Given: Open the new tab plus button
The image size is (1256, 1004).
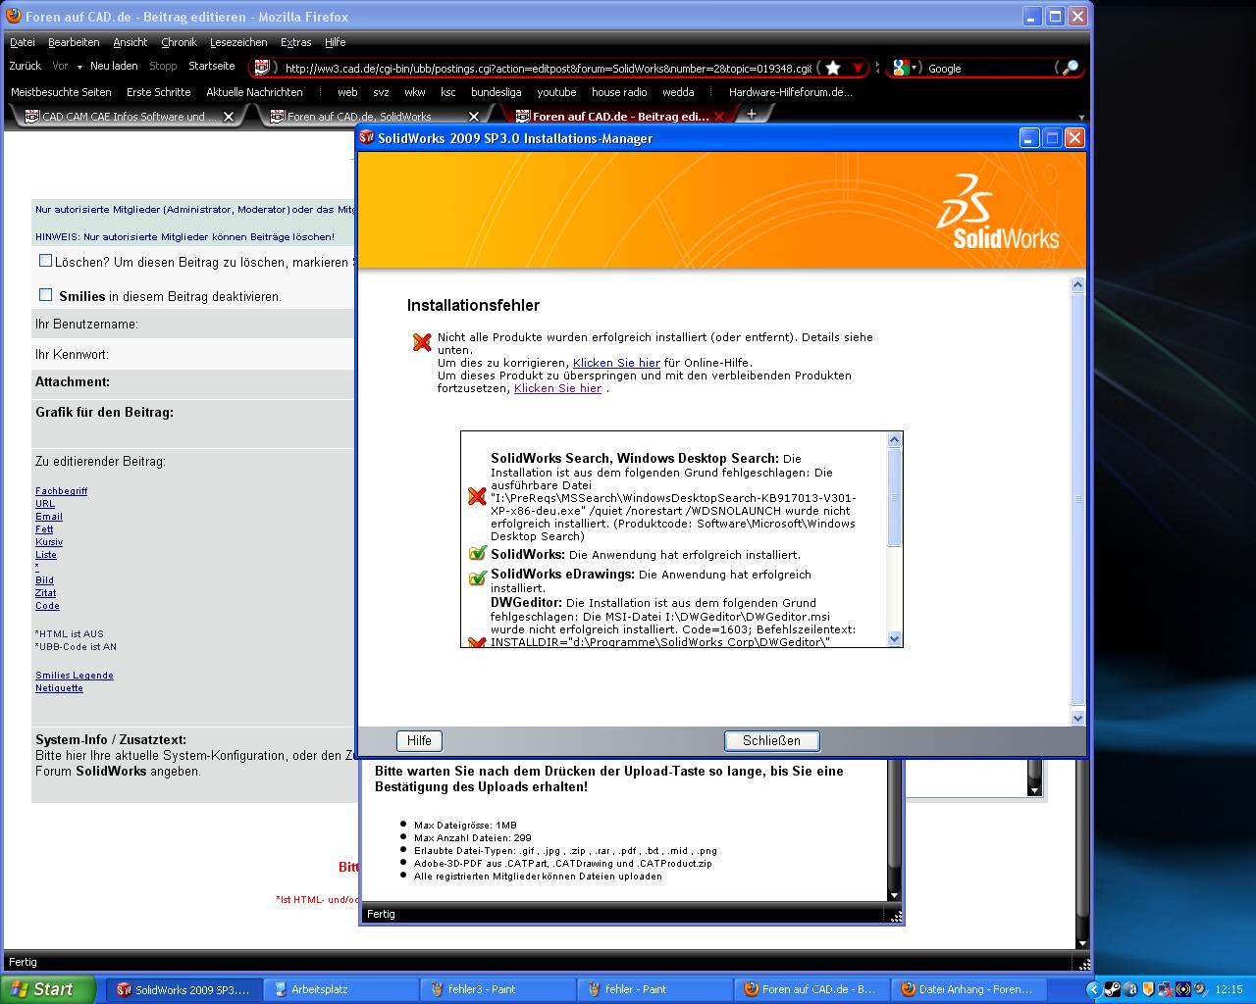Looking at the screenshot, I should pyautogui.click(x=752, y=115).
